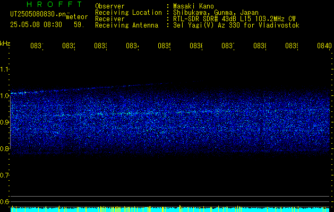Click the word meteor under the filename
334x212 pixels.
(77, 17)
